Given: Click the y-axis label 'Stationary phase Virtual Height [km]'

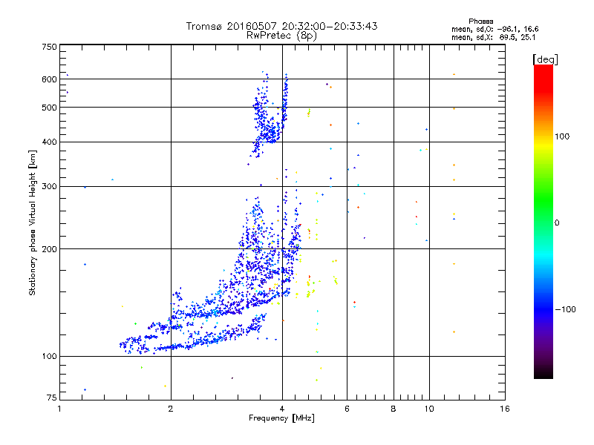Looking at the screenshot, I should click(33, 223).
